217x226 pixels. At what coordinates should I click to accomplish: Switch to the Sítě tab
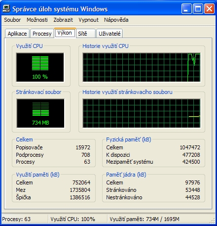[x=86, y=34]
